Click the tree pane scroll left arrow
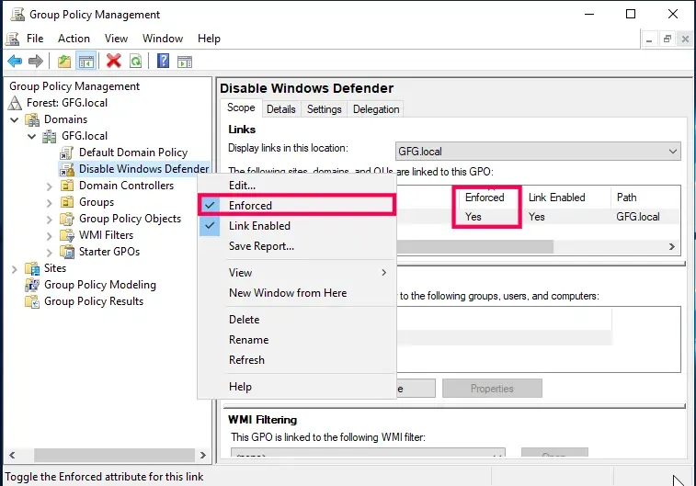This screenshot has height=486, width=696. point(12,455)
